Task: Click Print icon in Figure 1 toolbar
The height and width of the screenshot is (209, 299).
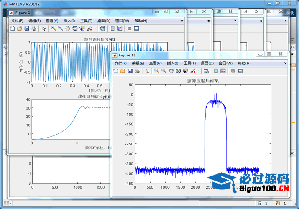Action: pyautogui.click(x=34, y=28)
